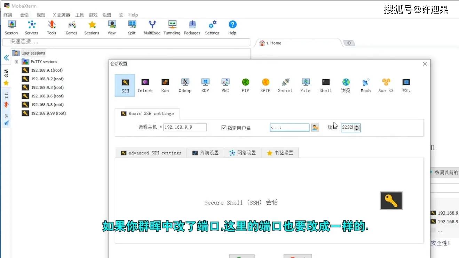Select Aws S3 session type
Screen dimensions: 459x258
pyautogui.click(x=386, y=86)
